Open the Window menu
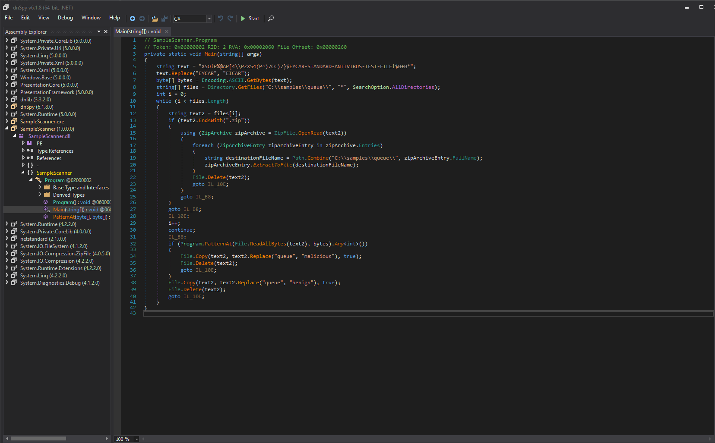The height and width of the screenshot is (443, 715). (91, 18)
